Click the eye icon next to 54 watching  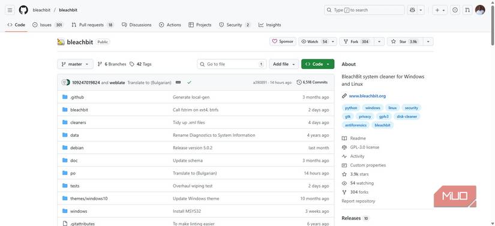click(344, 183)
